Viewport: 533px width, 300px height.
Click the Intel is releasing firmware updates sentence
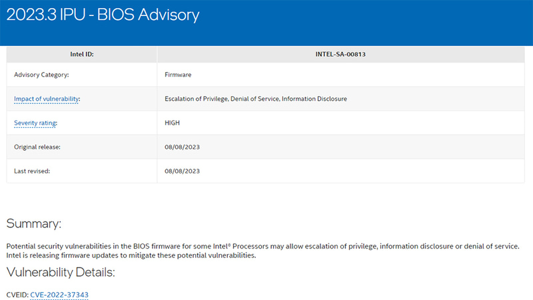click(x=131, y=255)
